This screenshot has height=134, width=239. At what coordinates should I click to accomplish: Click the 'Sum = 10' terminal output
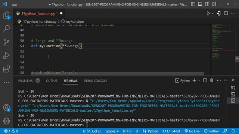click(x=26, y=91)
